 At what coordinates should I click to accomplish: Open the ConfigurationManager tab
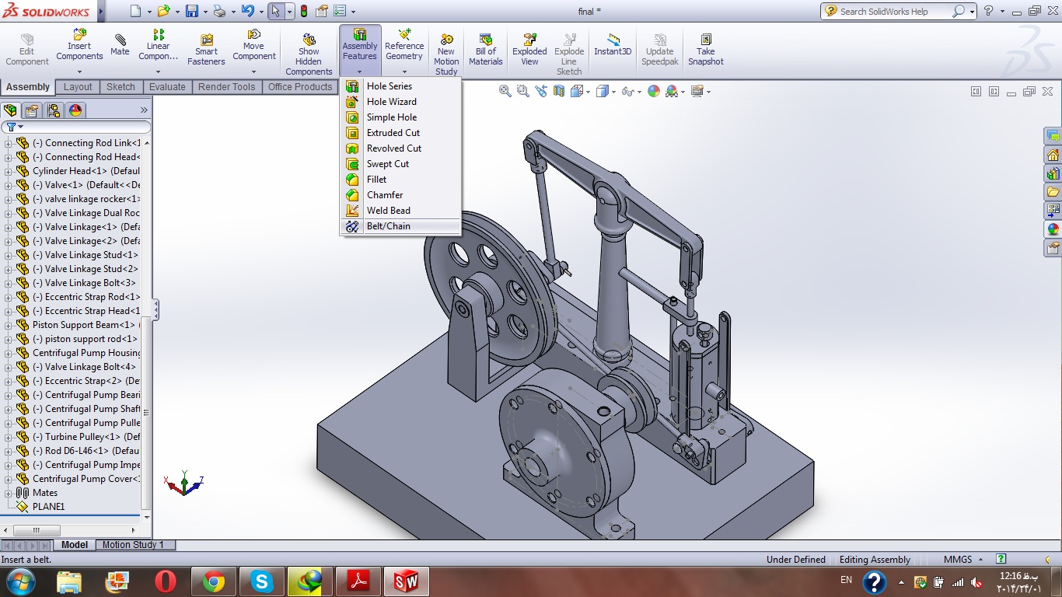tap(53, 110)
